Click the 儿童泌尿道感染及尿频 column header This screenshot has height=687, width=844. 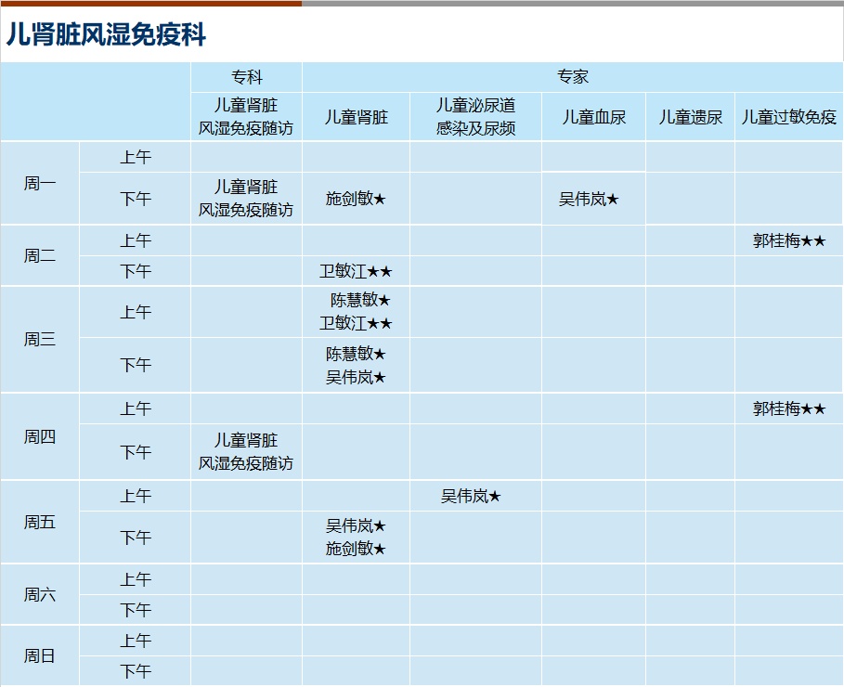[475, 117]
